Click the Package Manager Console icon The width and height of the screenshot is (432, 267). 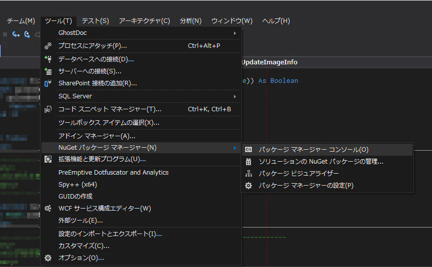tap(248, 150)
